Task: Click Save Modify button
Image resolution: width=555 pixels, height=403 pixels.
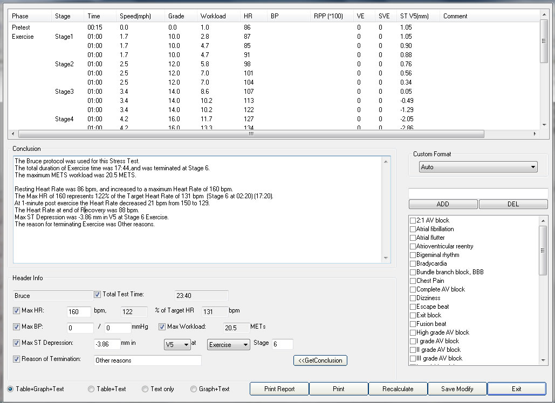Action: click(457, 389)
